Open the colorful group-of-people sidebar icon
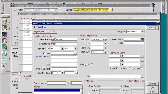This screenshot has height=94, width=168. tap(4, 34)
